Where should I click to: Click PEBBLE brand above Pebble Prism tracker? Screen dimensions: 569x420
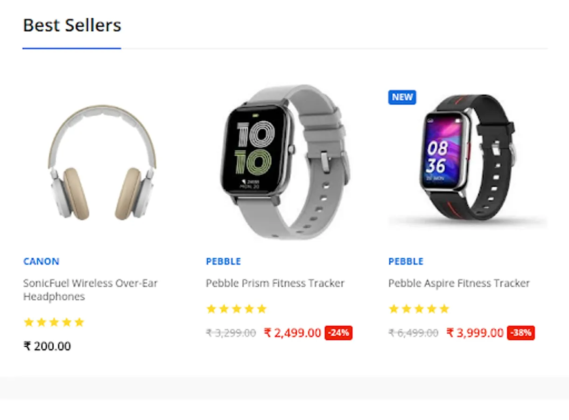223,261
